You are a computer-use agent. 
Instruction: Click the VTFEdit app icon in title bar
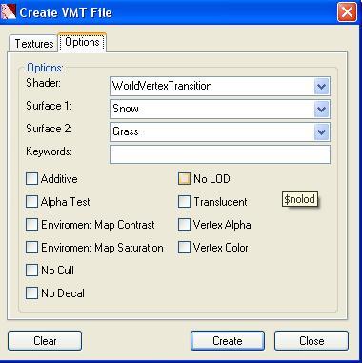(8, 12)
